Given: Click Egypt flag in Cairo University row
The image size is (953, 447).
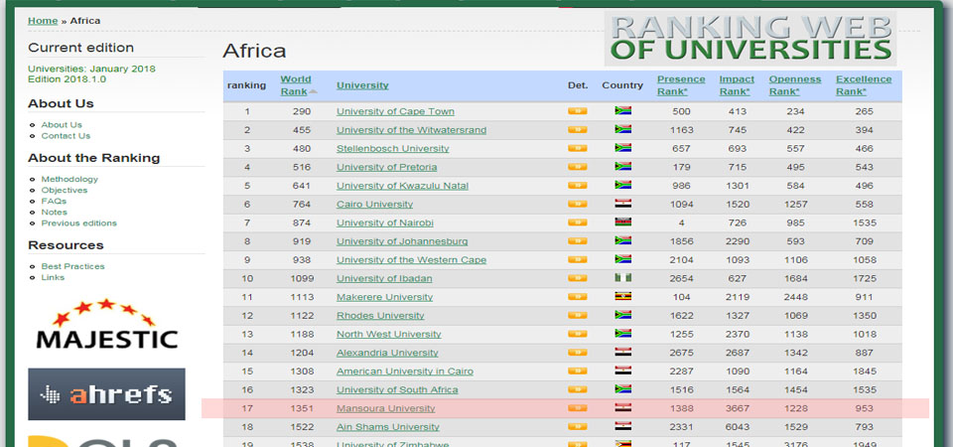Looking at the screenshot, I should (x=623, y=203).
